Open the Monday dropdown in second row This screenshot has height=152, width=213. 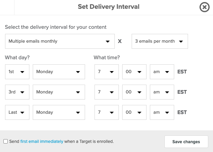pos(59,92)
